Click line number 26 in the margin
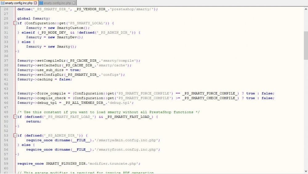Screen dimensions: 308x174 click(6, 9)
